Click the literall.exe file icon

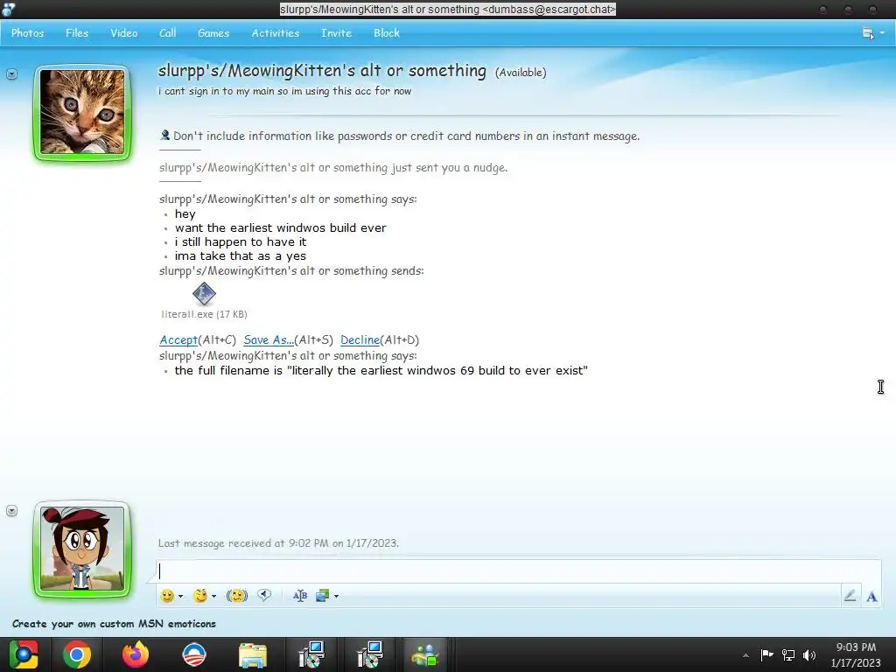pos(204,294)
